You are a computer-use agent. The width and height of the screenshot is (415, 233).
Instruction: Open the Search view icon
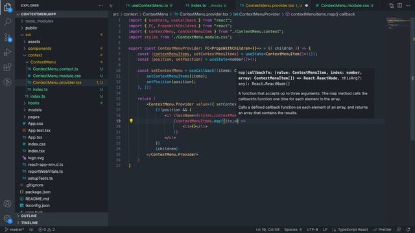click(x=7, y=22)
